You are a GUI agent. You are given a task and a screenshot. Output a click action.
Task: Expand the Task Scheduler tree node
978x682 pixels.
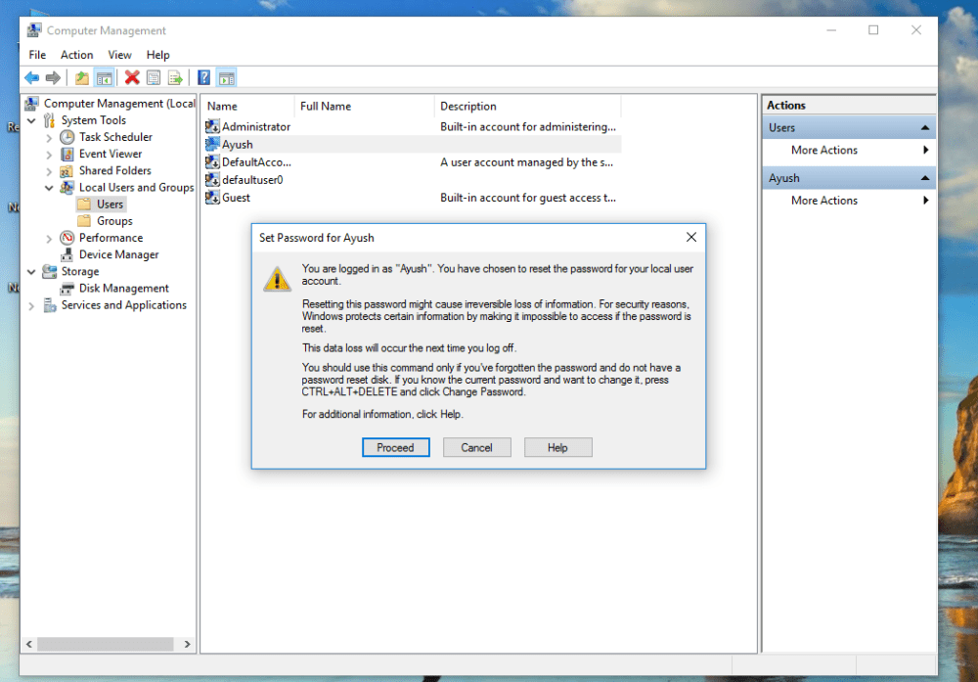(x=49, y=138)
